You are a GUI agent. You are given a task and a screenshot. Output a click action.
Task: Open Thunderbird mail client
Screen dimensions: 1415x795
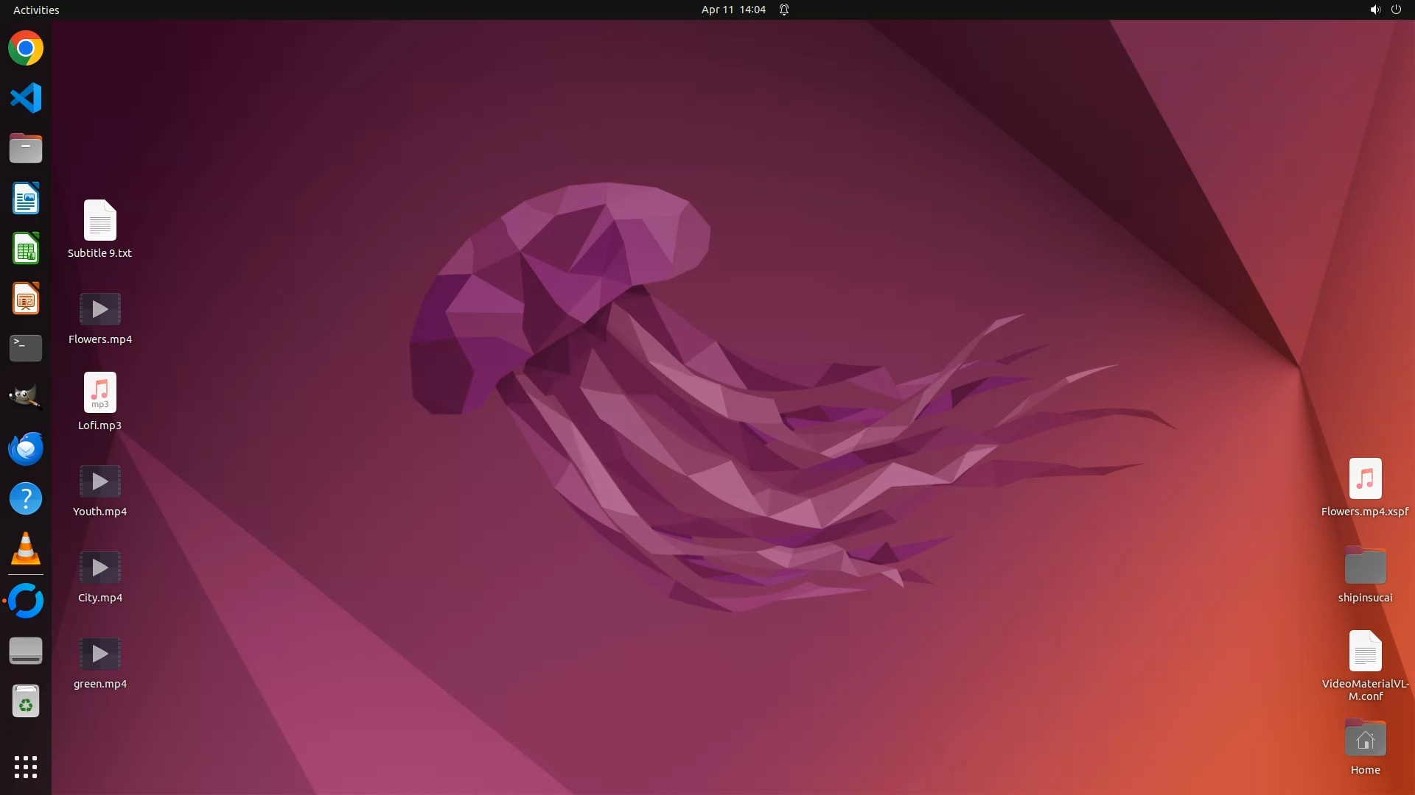click(26, 448)
